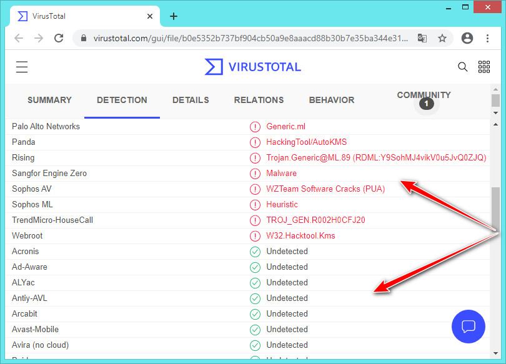Close the VirusTotal browser tab
Viewport: 506px width, 364px height.
pyautogui.click(x=150, y=16)
